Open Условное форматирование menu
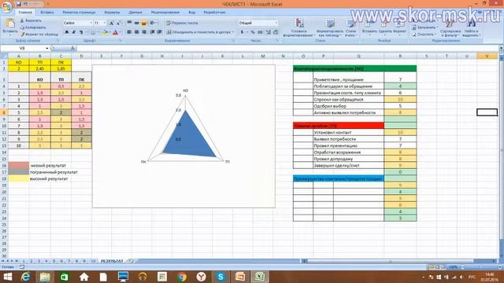 pos(299,28)
